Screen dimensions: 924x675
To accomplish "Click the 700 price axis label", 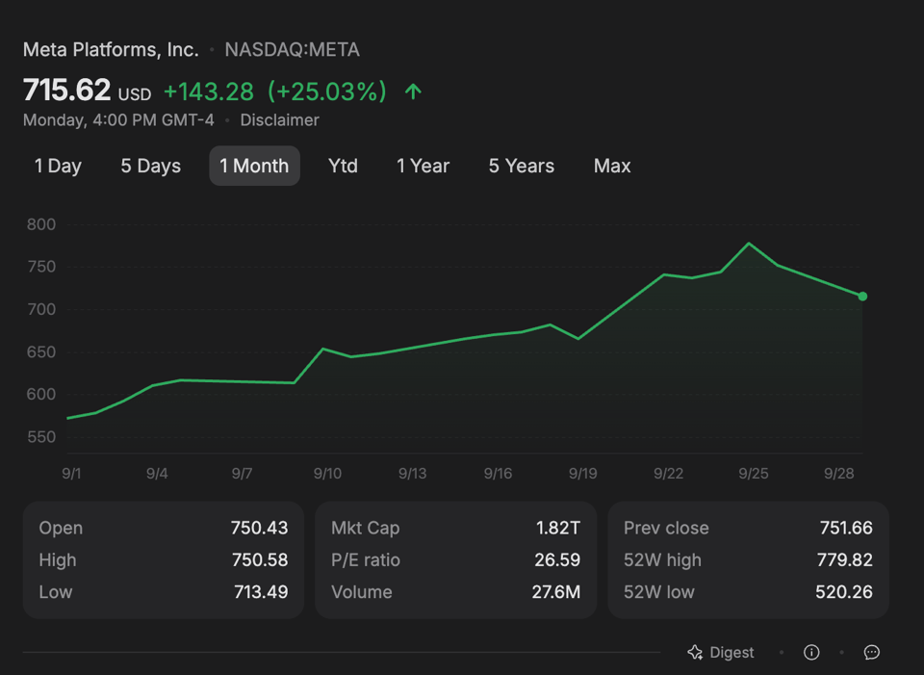I will (x=41, y=309).
